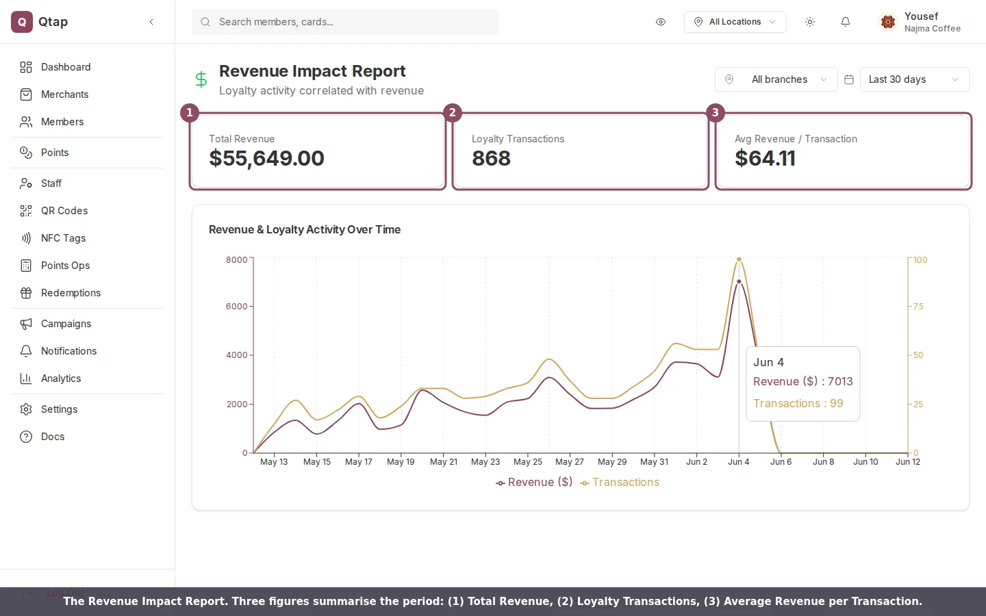Click the May 13 axis label

274,462
